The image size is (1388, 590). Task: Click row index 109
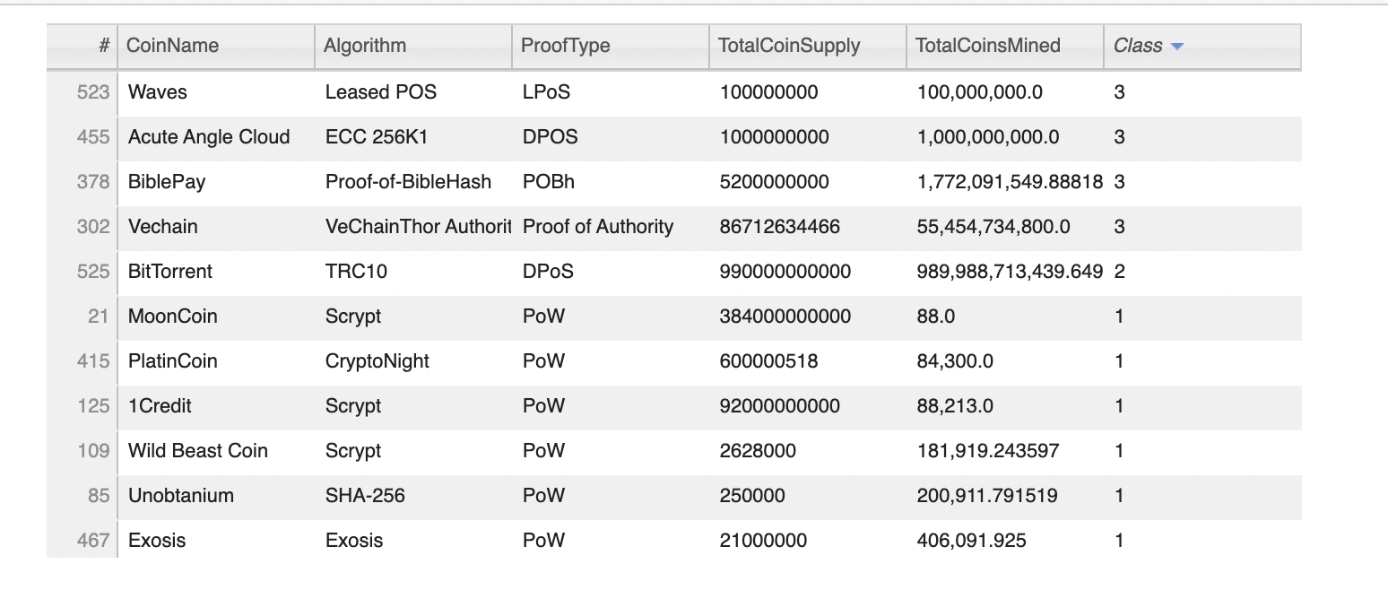82,451
